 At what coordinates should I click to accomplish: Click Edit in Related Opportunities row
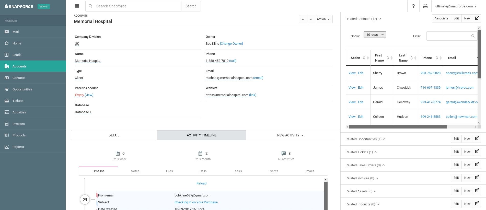point(456,139)
